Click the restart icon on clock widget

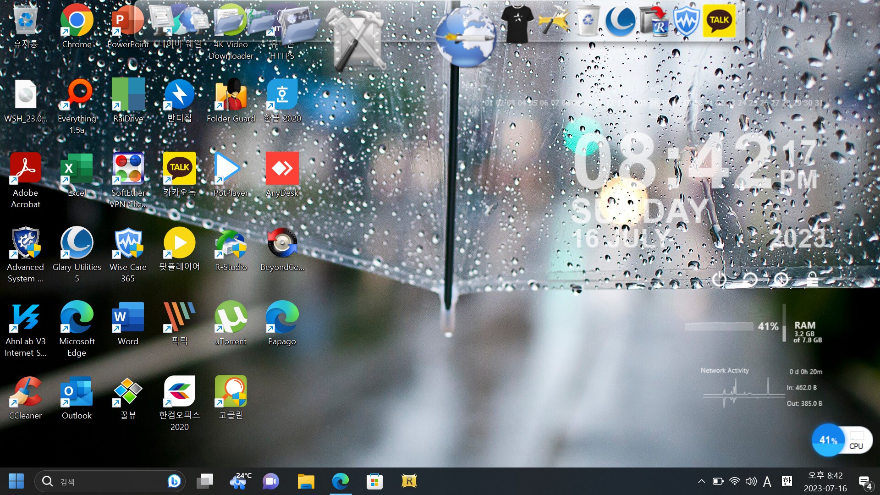pyautogui.click(x=750, y=279)
